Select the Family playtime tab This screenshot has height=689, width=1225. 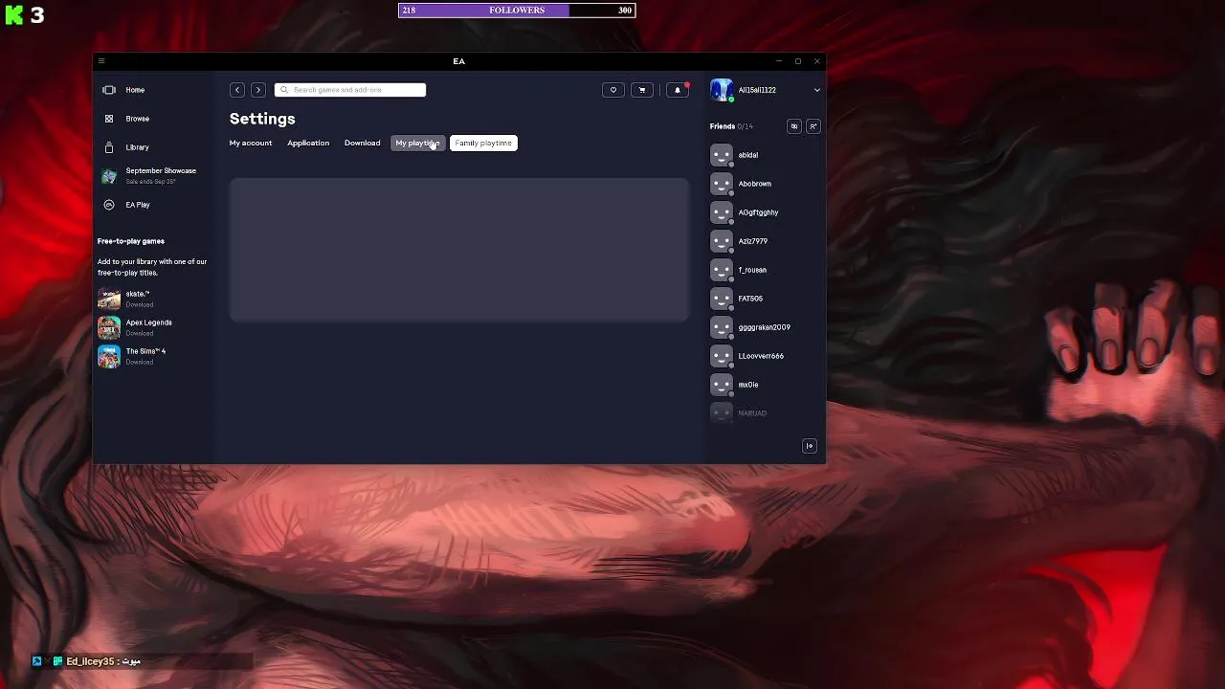click(x=483, y=144)
